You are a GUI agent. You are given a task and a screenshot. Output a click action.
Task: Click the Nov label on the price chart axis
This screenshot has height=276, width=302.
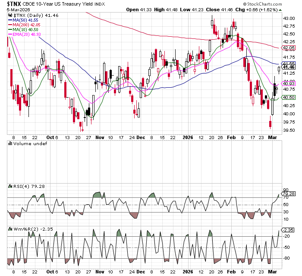(100, 137)
